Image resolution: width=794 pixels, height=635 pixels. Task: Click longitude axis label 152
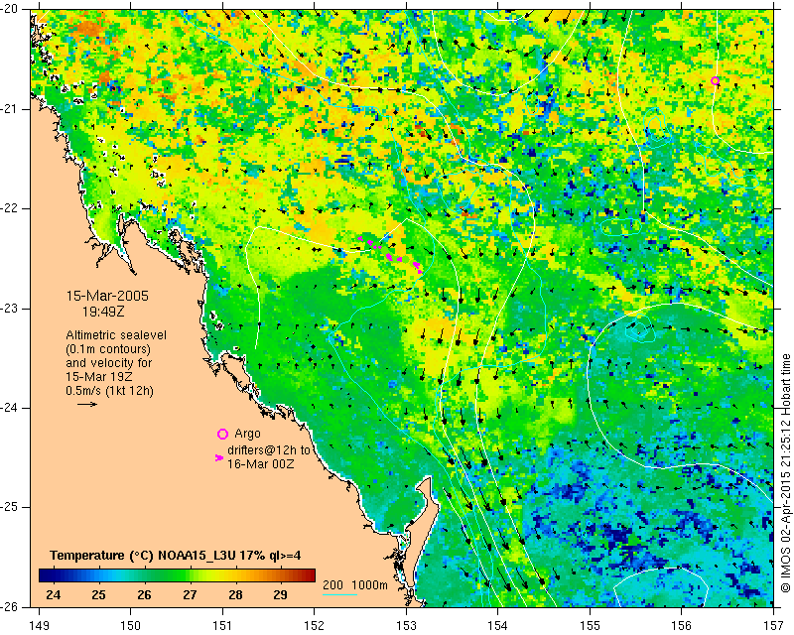pos(315,626)
